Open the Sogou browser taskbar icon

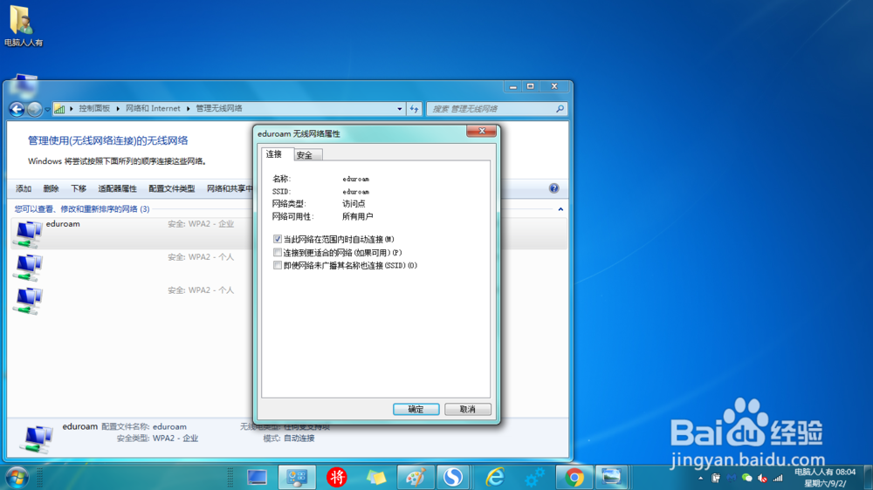tap(452, 477)
